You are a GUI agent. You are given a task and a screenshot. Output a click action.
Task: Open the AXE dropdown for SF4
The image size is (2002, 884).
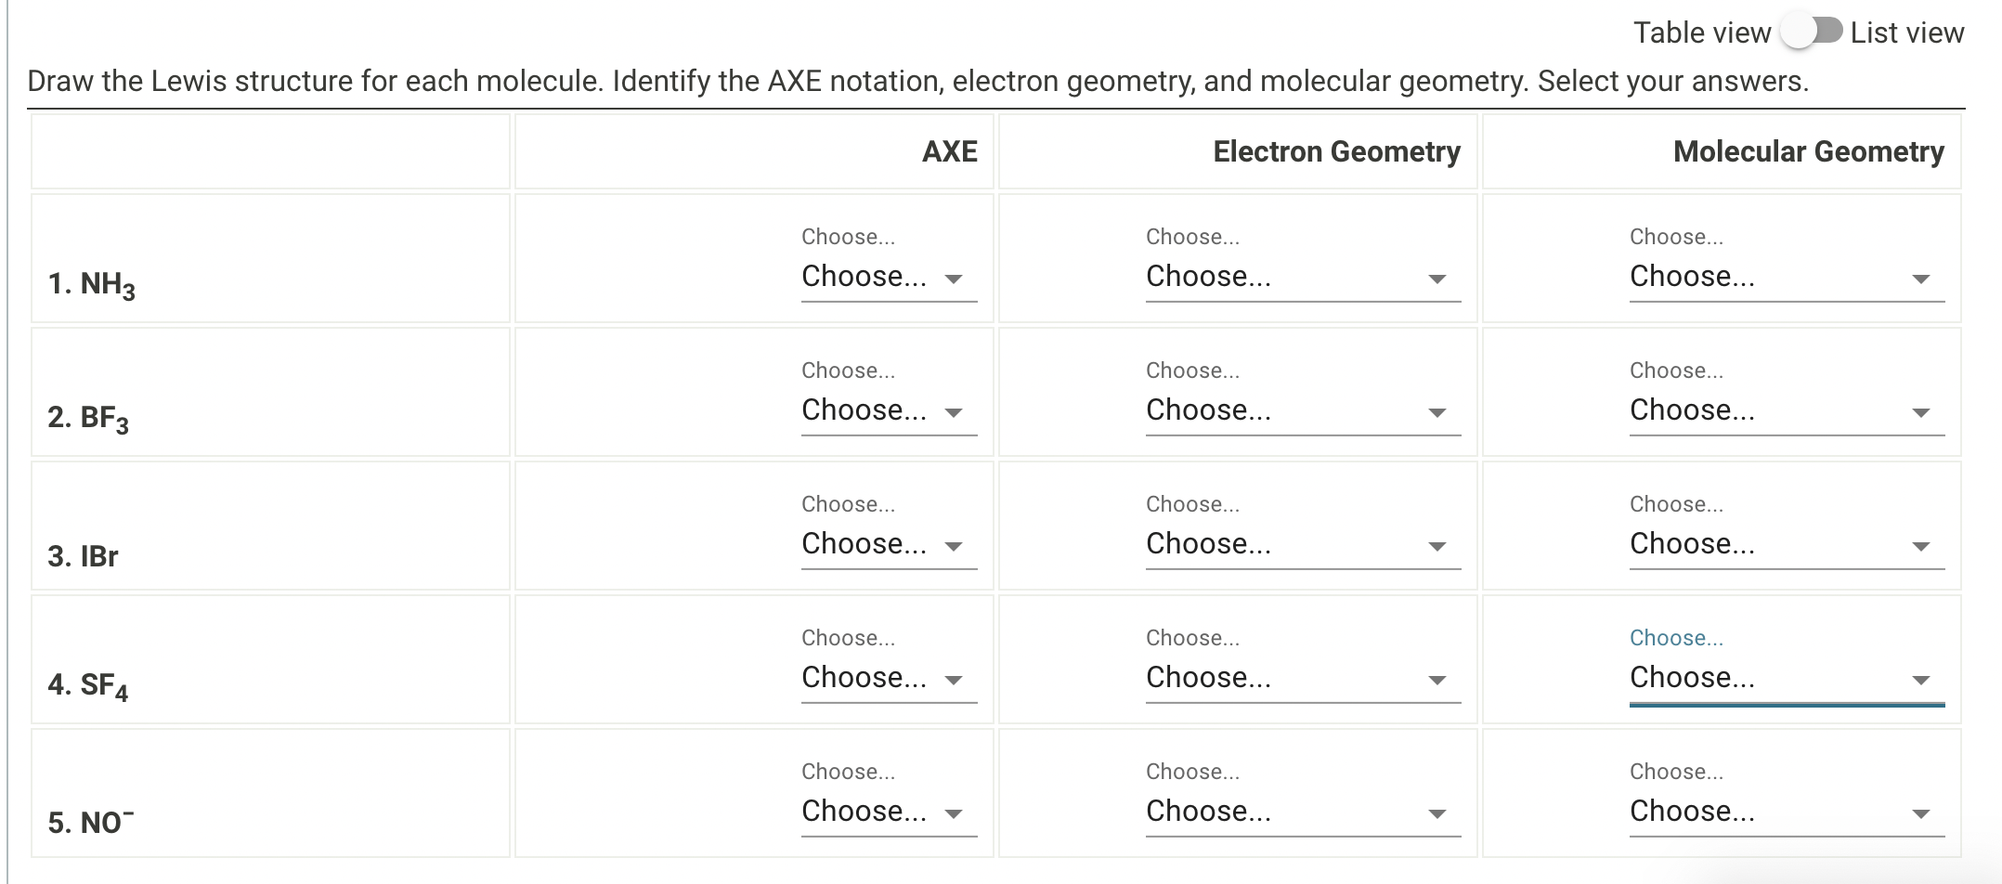coord(888,678)
